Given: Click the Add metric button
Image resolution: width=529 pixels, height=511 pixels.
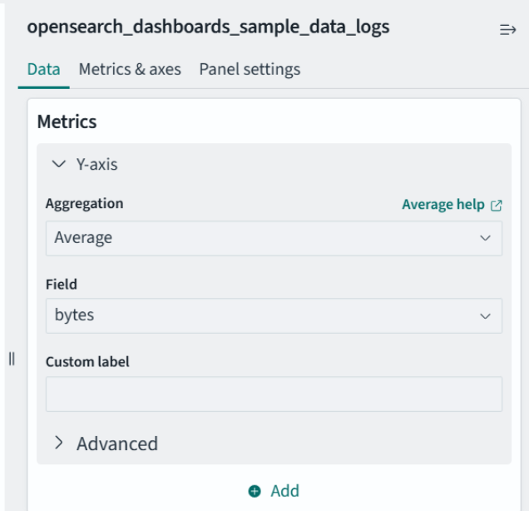Looking at the screenshot, I should (274, 491).
